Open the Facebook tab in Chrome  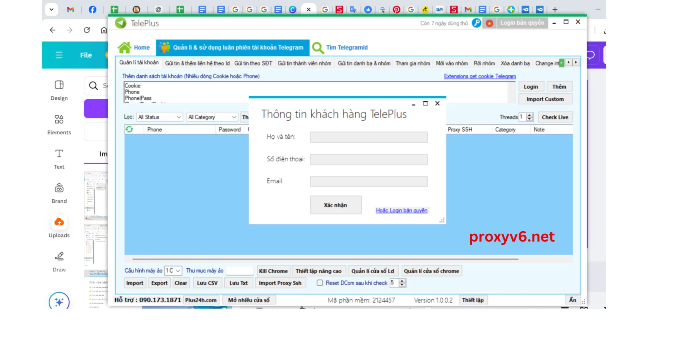coord(92,10)
